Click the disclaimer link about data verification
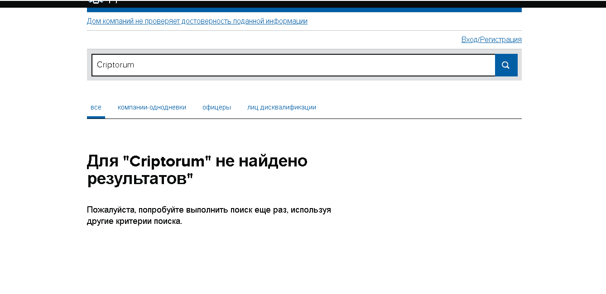The image size is (606, 294). click(197, 21)
